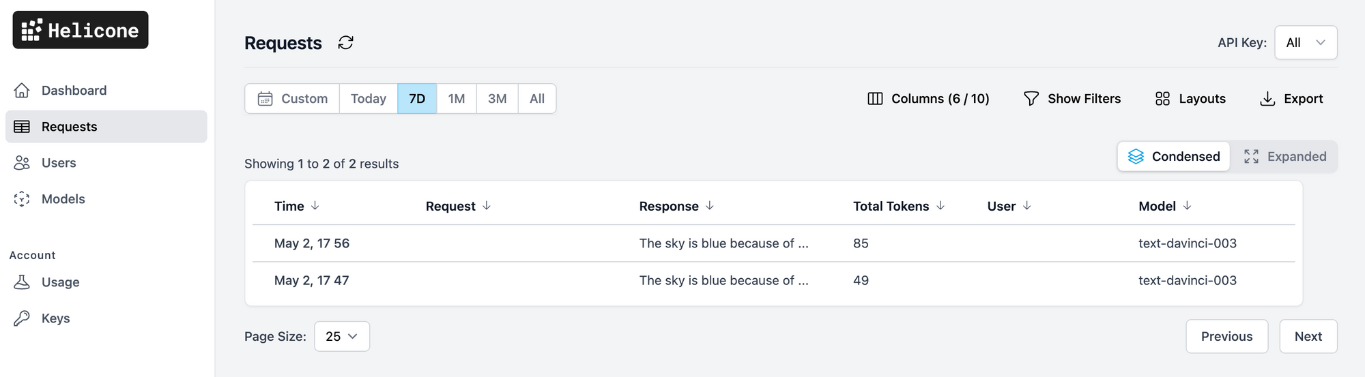
Task: Select the 1M time range
Action: click(x=457, y=99)
